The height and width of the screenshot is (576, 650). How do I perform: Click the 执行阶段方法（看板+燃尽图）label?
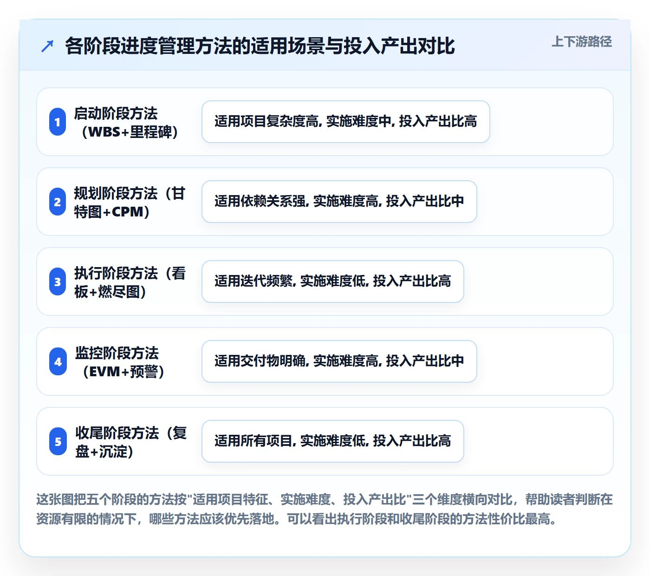[130, 282]
